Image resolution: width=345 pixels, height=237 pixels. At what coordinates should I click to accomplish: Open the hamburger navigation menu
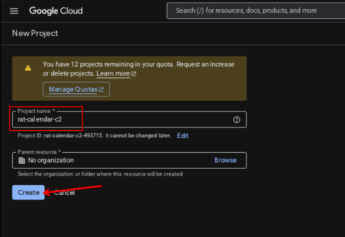pos(14,11)
